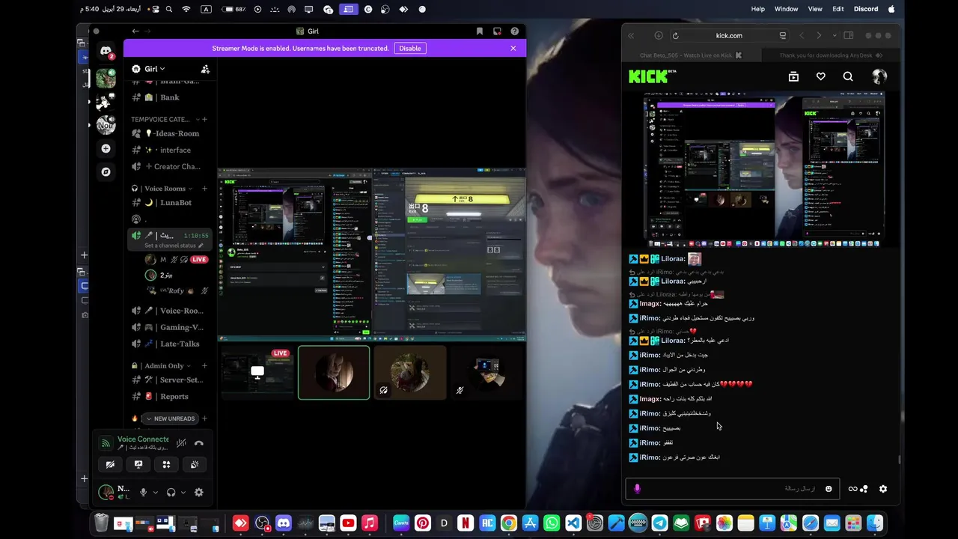The width and height of the screenshot is (958, 539).
Task: Collapse Voice Rooms category
Action: point(191,189)
